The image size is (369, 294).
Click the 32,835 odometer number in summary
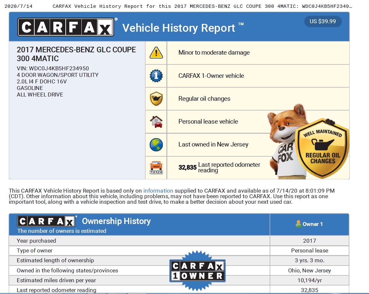coord(187,167)
